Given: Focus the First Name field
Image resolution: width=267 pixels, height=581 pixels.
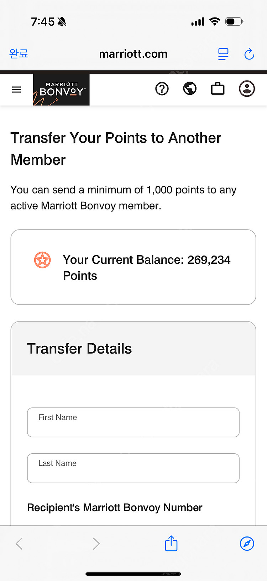Looking at the screenshot, I should [133, 422].
